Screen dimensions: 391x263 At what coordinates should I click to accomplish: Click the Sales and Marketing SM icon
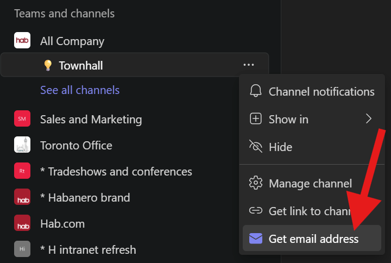(x=22, y=119)
